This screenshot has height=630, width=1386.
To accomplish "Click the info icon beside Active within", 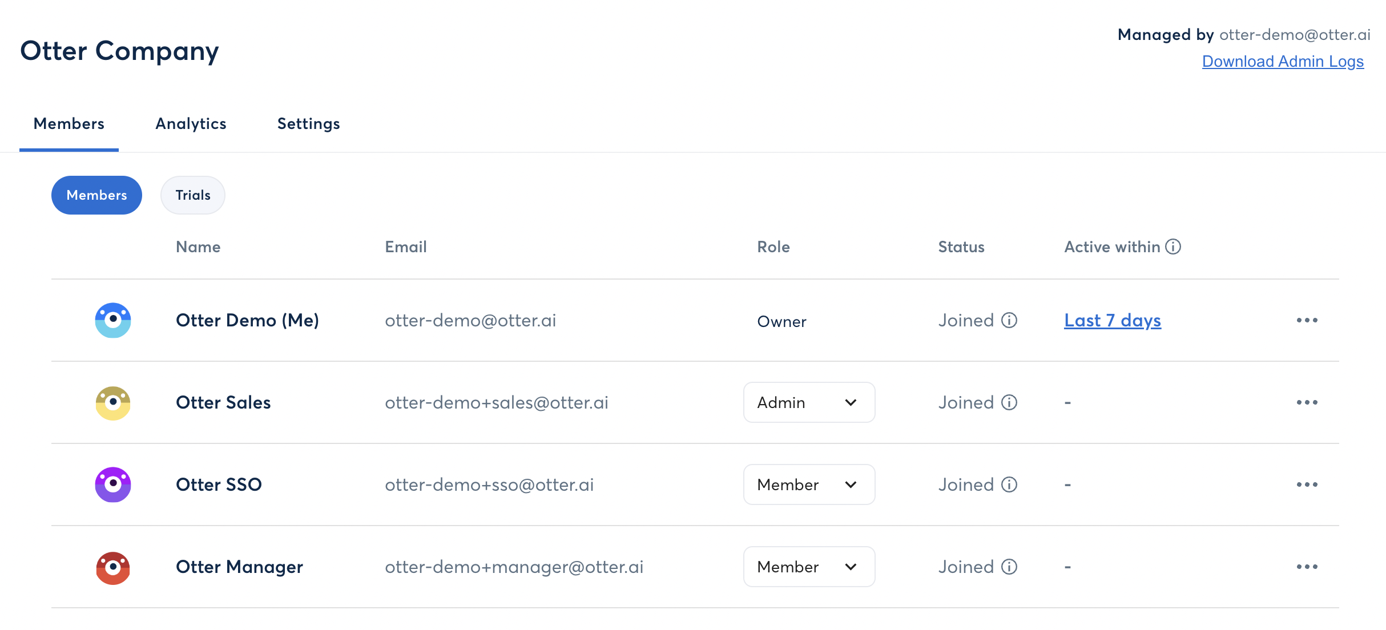I will [1173, 247].
